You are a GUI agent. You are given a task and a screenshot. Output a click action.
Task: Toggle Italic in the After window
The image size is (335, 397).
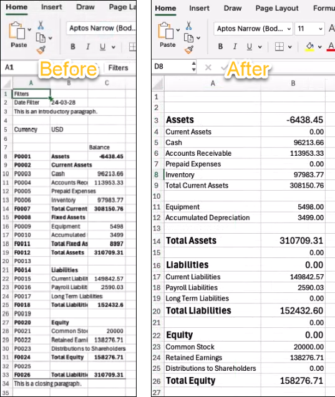pos(235,47)
